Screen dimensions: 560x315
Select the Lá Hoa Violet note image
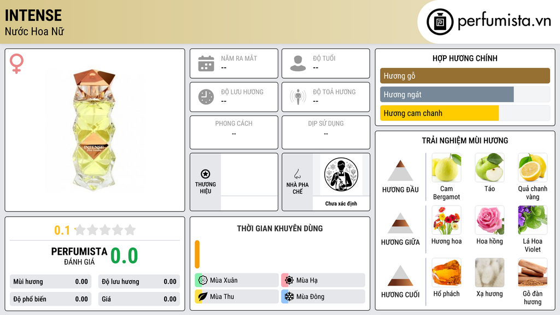click(x=533, y=220)
